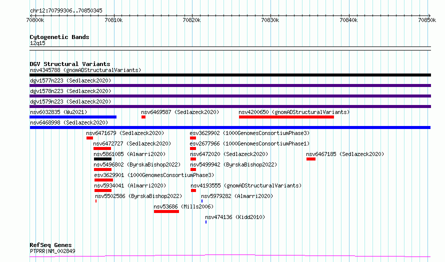Click the nsv4193555 red variant marker
Image resolution: width=445 pixels, height=262 pixels.
pyautogui.click(x=193, y=190)
